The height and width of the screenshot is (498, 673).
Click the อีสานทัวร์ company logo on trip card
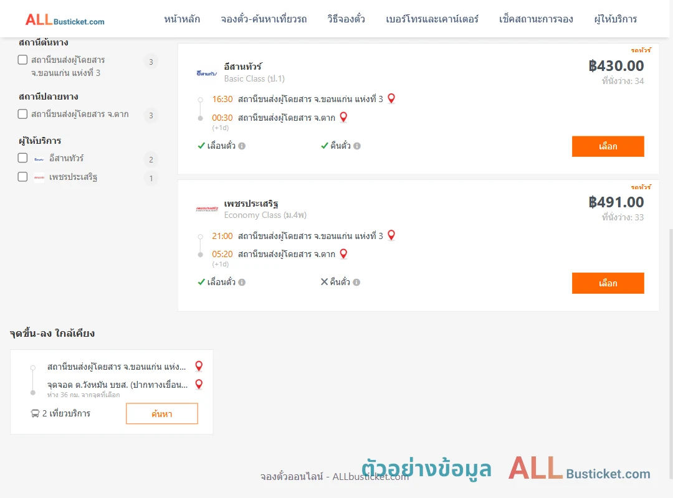click(x=206, y=73)
